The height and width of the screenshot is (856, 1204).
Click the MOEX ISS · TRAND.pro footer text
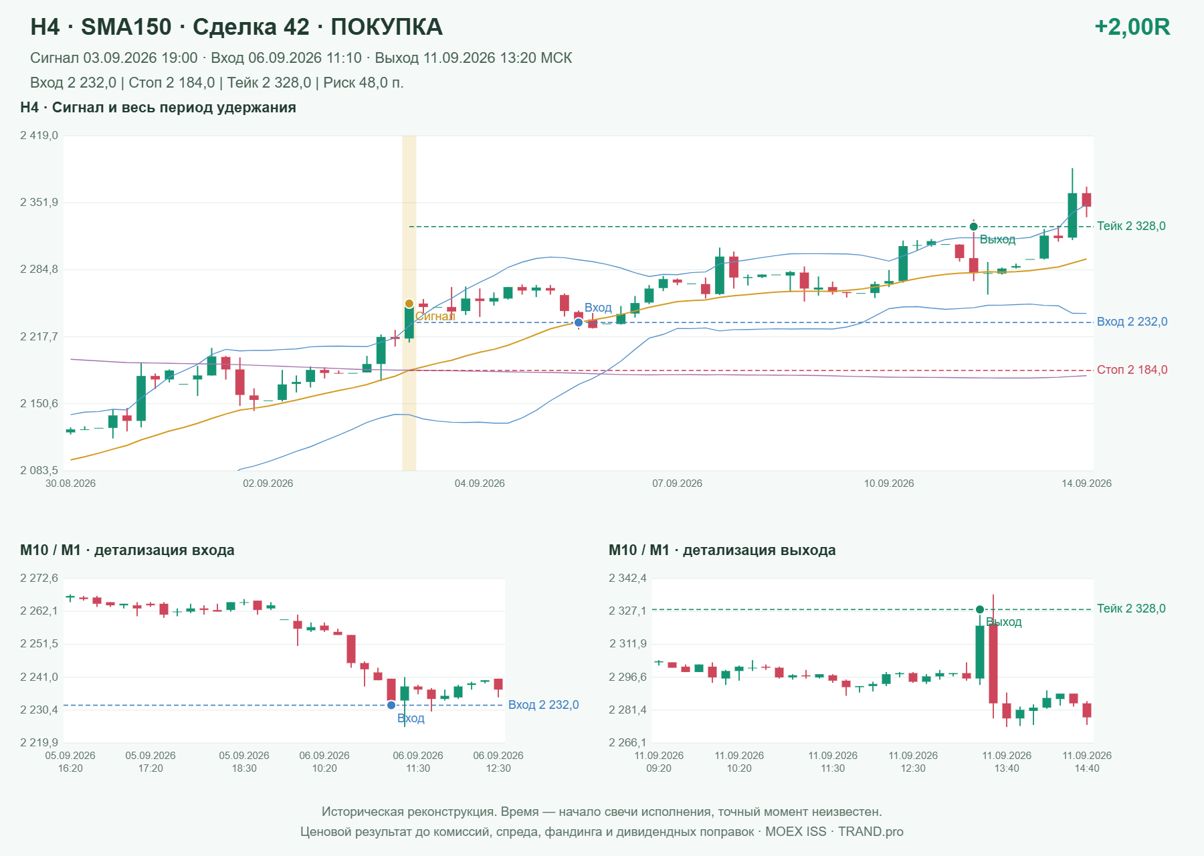click(834, 832)
